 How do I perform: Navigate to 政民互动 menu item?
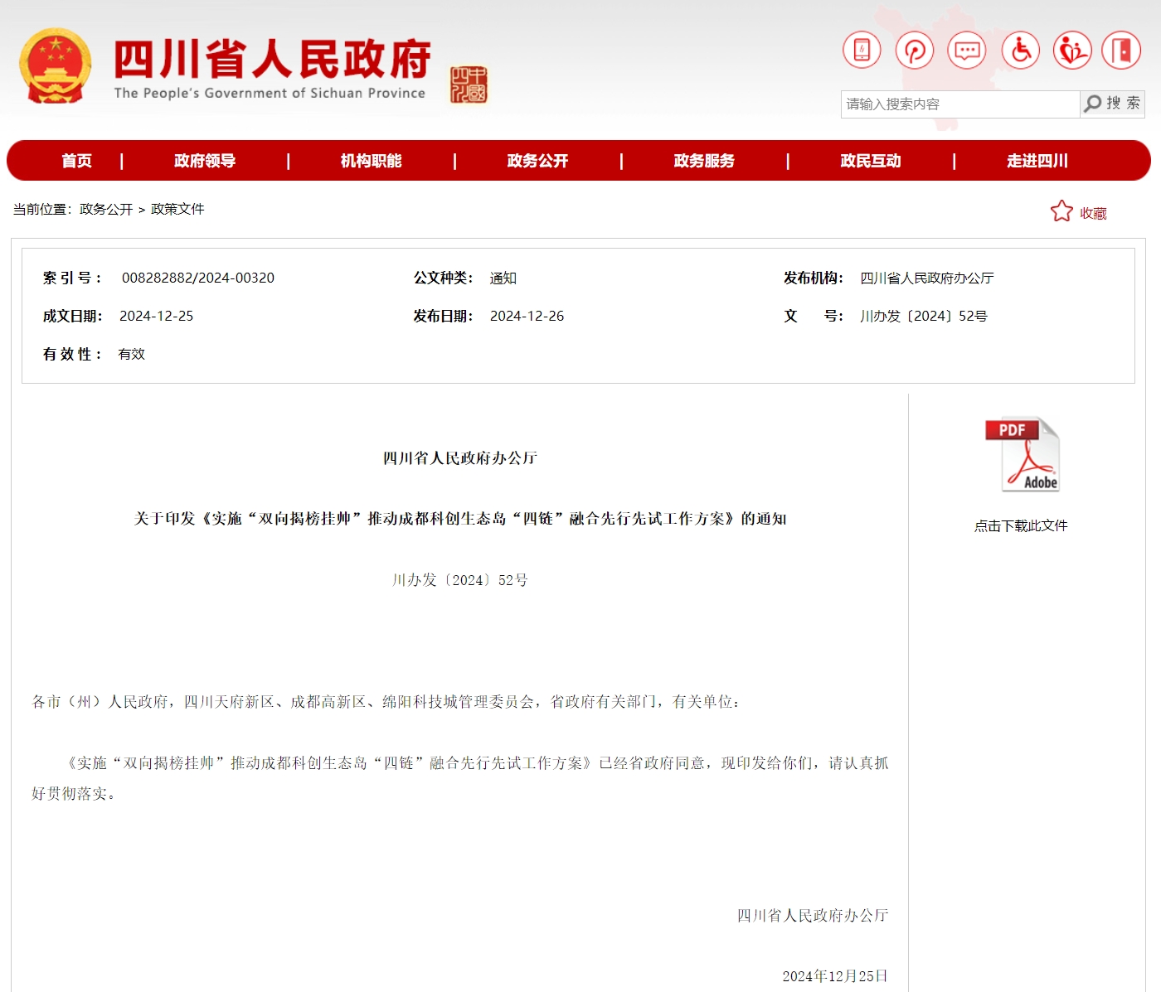coord(871,161)
